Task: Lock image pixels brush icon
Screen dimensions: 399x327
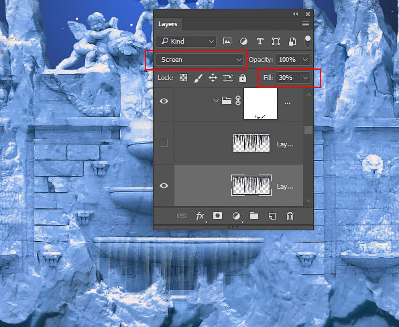Action: pyautogui.click(x=198, y=78)
